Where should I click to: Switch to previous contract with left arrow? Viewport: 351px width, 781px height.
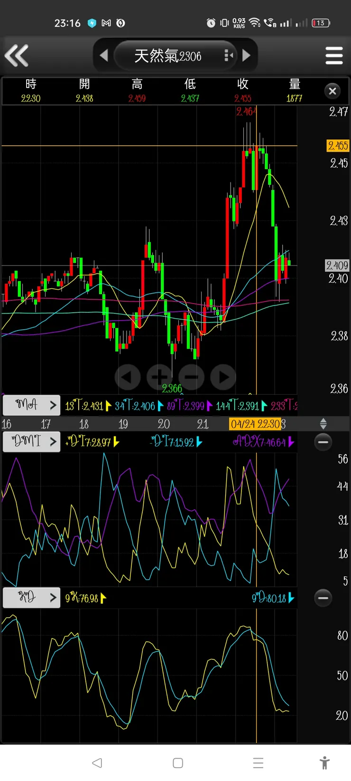104,56
